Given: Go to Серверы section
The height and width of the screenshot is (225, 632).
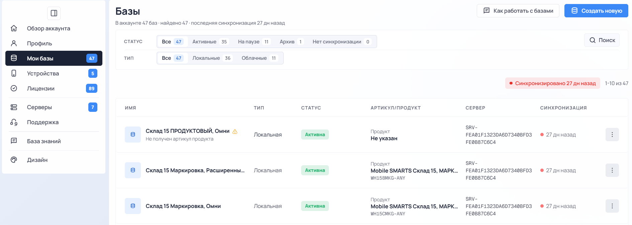Looking at the screenshot, I should 54,107.
